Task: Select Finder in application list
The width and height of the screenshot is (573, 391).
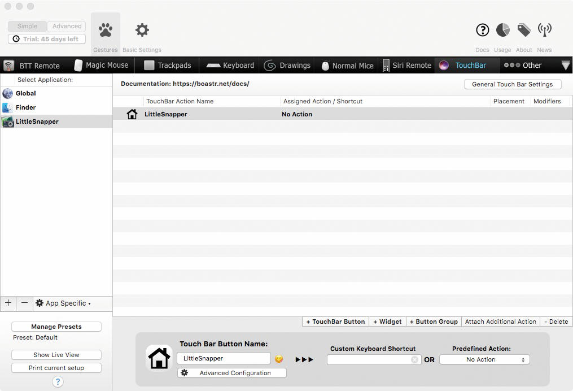Action: (x=56, y=107)
